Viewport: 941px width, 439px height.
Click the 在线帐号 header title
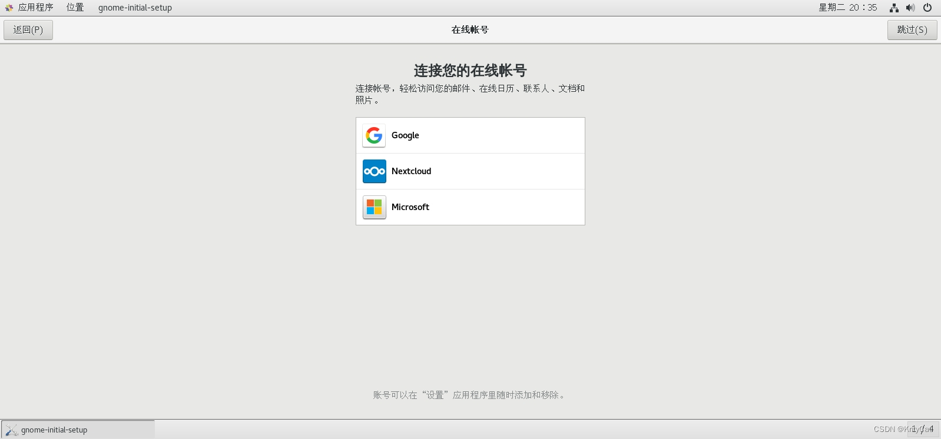(x=470, y=30)
